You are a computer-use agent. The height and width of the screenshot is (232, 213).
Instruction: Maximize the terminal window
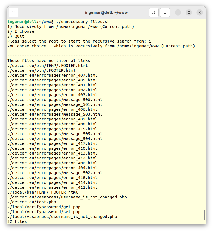tap(189, 12)
